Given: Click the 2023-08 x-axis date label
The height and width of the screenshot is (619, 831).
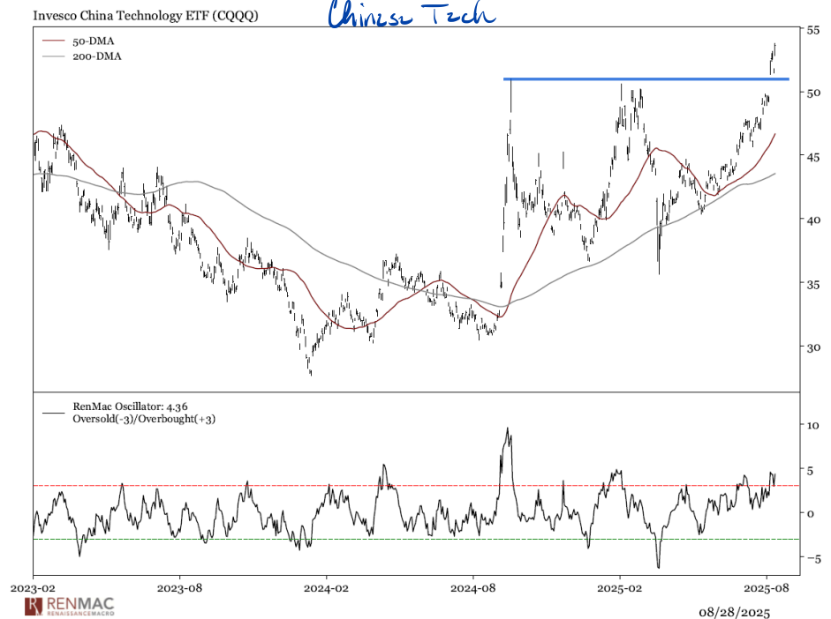Looking at the screenshot, I should [180, 585].
